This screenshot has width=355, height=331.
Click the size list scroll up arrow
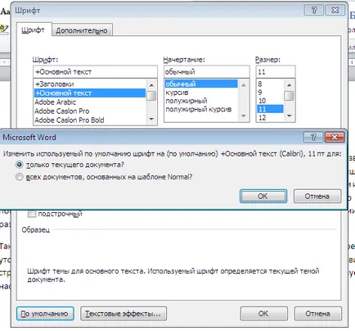click(x=290, y=85)
